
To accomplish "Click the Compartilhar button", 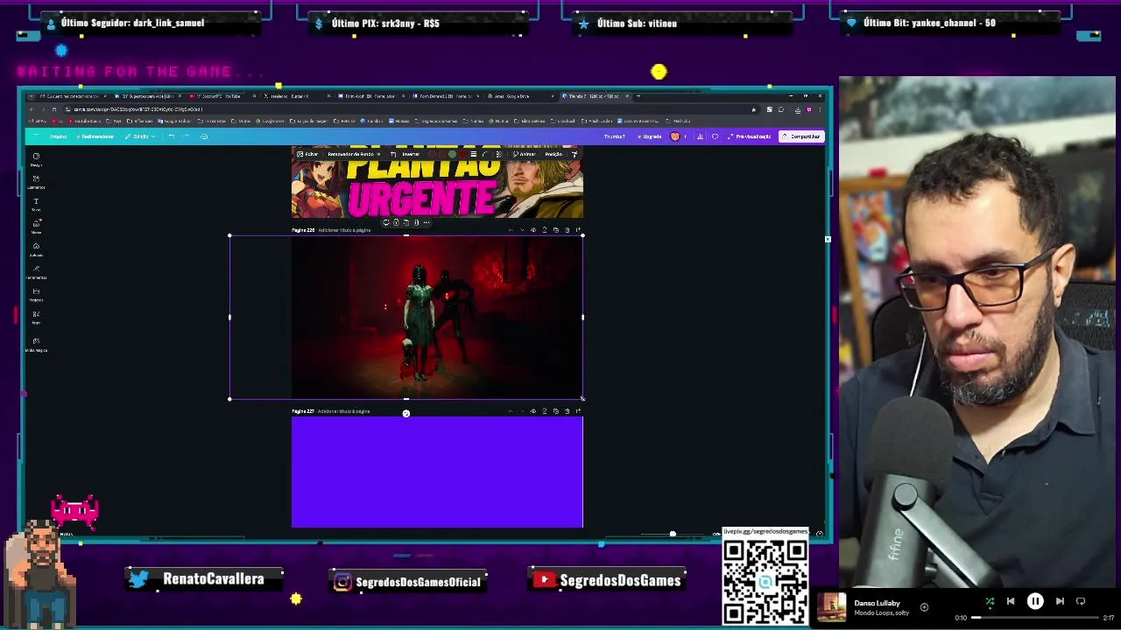I will (x=801, y=136).
